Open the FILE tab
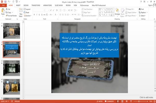The image size is (156, 103). pyautogui.click(x=3, y=5)
